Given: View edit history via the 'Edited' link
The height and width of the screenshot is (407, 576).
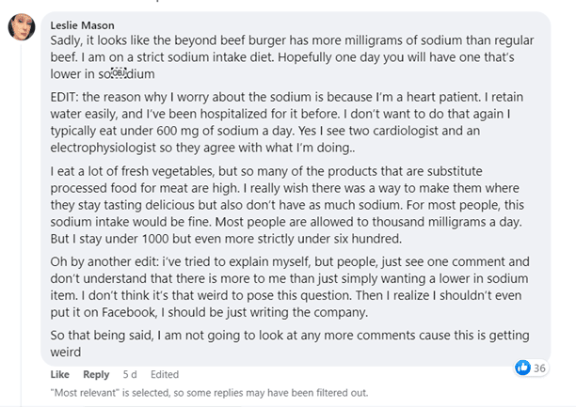Looking at the screenshot, I should [165, 375].
